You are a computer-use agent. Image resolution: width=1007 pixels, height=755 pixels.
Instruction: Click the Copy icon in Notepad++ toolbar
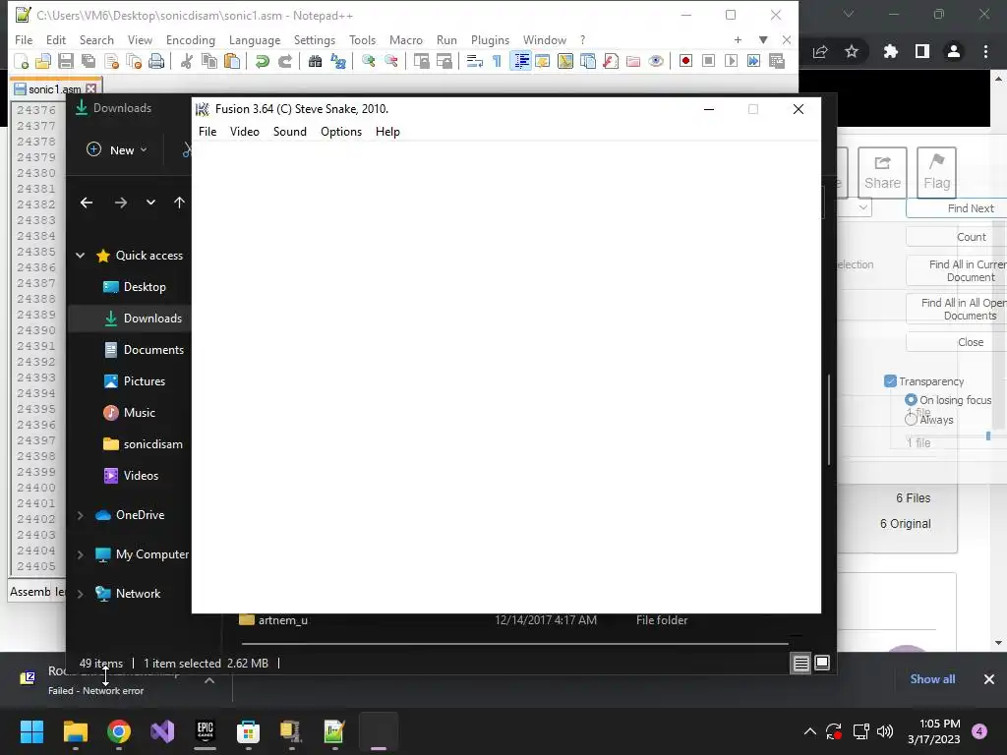point(209,61)
